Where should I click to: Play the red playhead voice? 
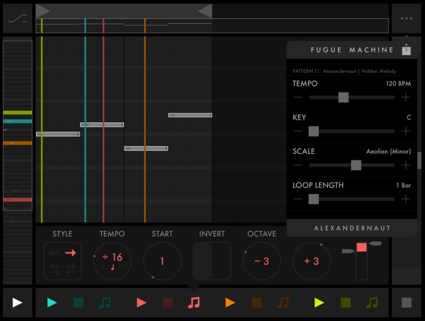pos(142,303)
